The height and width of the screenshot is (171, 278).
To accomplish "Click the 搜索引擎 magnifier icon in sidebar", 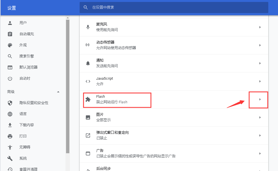I will pyautogui.click(x=10, y=56).
